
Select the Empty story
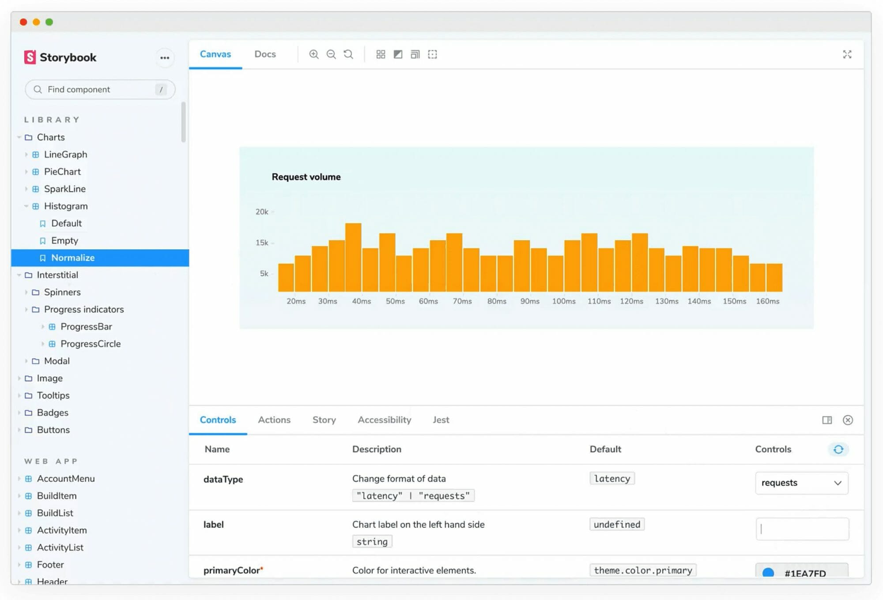64,240
